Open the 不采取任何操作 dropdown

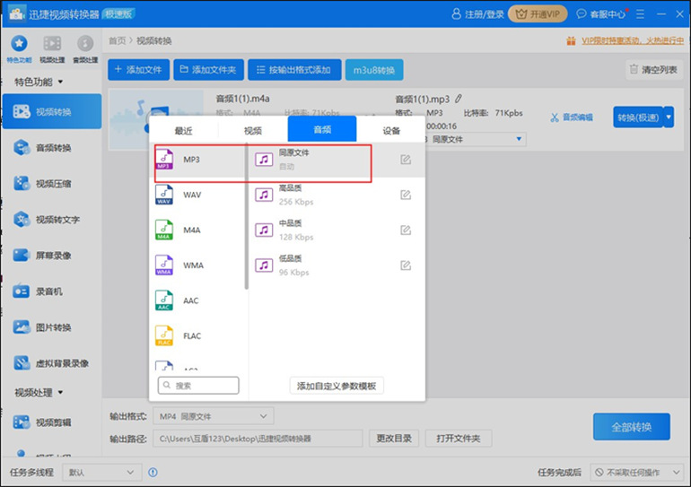pyautogui.click(x=637, y=473)
